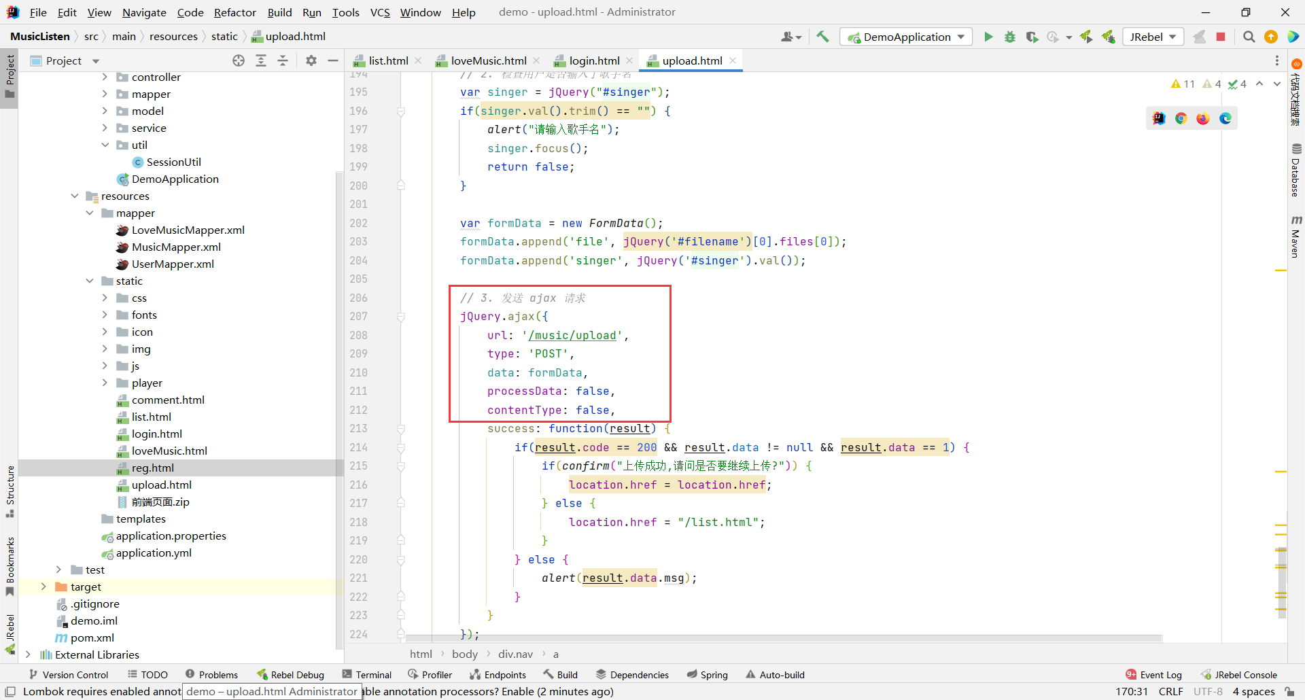Open Search Everywhere magnifier icon
The width and height of the screenshot is (1305, 700).
[x=1249, y=37]
